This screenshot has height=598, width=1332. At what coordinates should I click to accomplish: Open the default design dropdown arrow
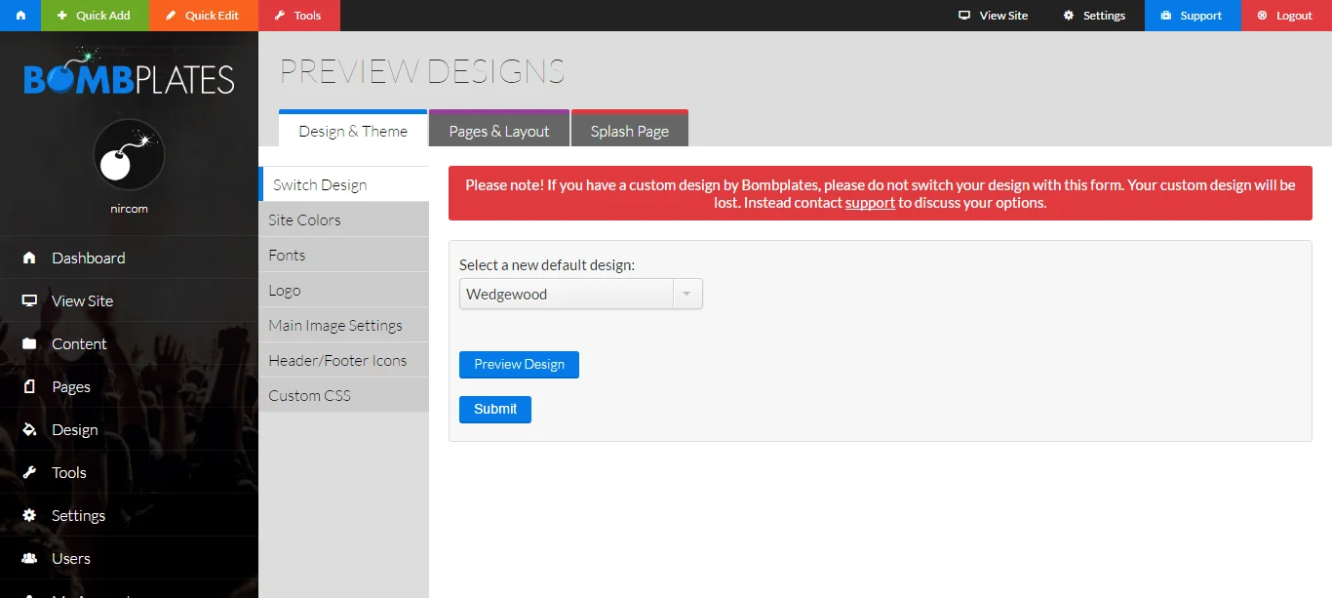(687, 294)
